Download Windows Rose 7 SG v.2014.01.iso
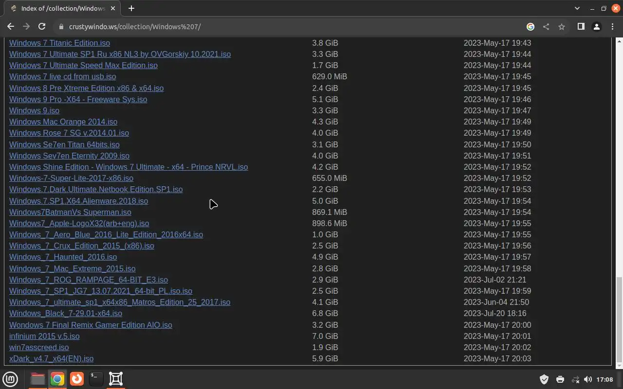Screen dimensions: 623x389 coord(69,133)
